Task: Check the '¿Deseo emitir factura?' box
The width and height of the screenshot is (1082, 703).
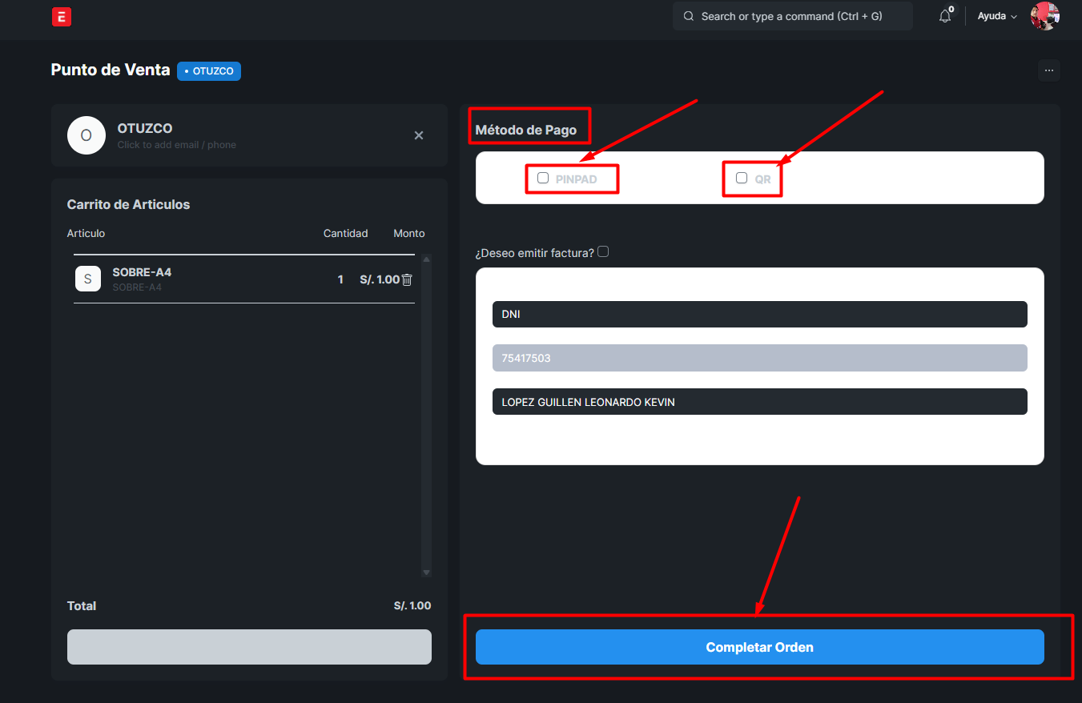Action: pos(603,251)
